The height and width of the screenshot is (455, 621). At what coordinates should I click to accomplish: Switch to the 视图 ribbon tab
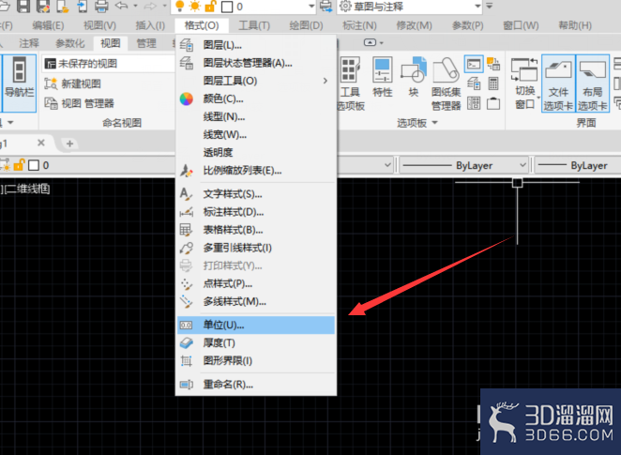coord(111,43)
